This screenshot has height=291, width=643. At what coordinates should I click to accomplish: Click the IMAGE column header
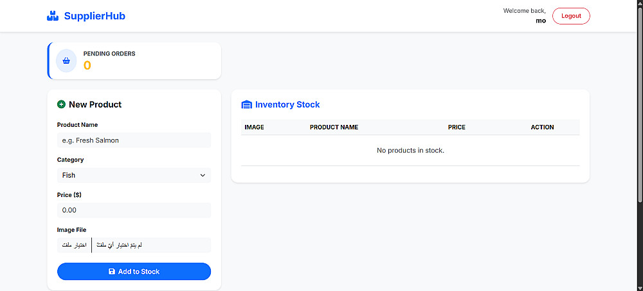point(254,127)
